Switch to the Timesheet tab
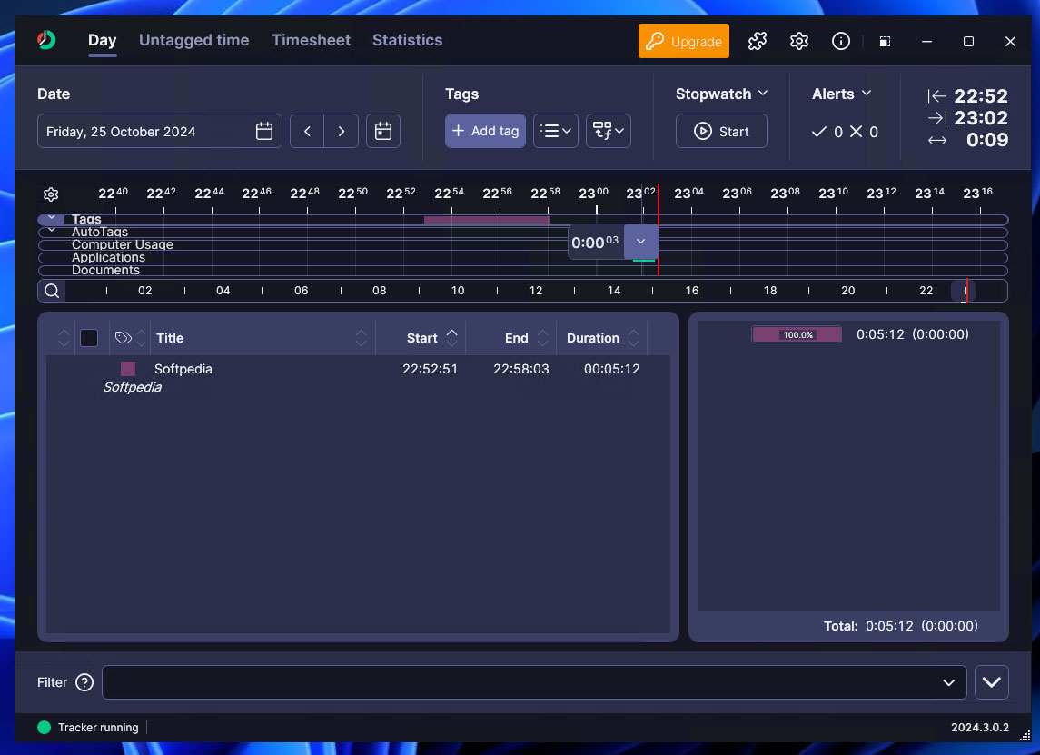 pyautogui.click(x=311, y=40)
